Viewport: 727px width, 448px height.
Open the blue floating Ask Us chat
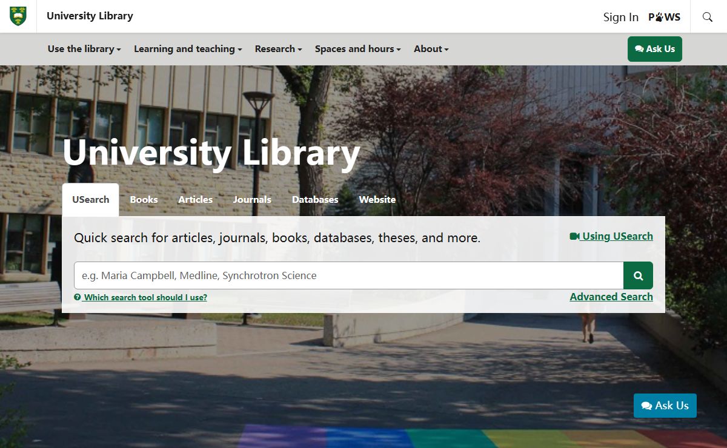[665, 406]
